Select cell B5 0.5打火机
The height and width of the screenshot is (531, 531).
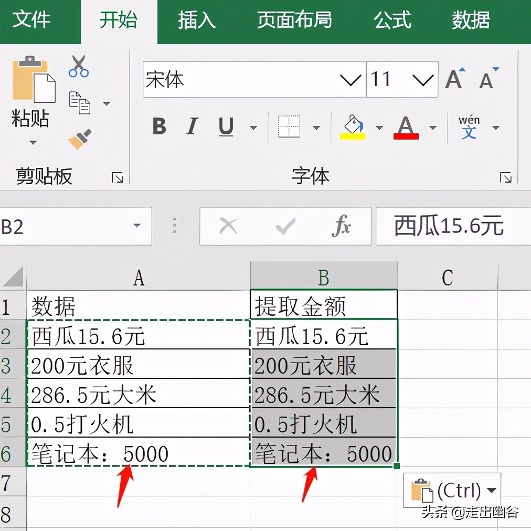[323, 423]
